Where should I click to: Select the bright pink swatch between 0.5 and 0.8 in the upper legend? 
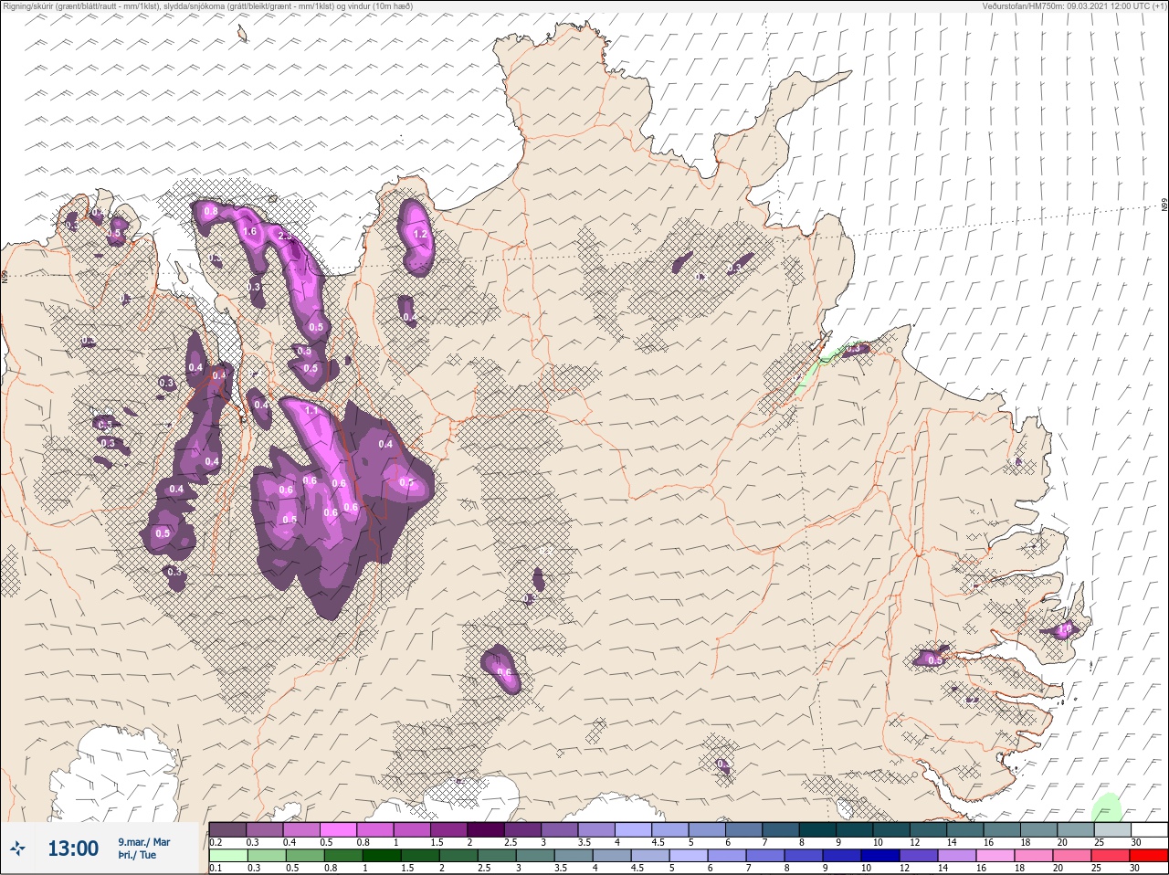point(338,829)
